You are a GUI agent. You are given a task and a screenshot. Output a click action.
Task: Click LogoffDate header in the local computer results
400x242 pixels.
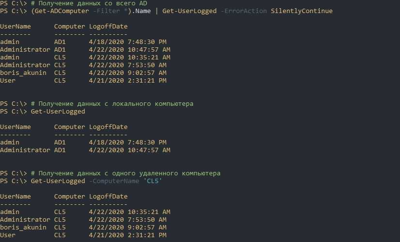point(108,127)
